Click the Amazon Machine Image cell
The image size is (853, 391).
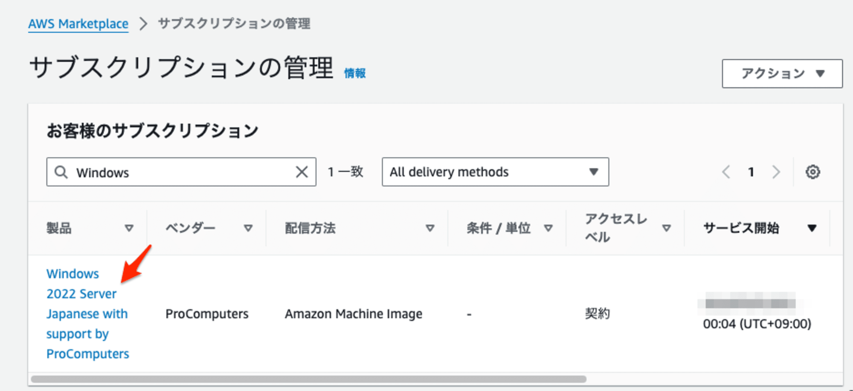[354, 314]
